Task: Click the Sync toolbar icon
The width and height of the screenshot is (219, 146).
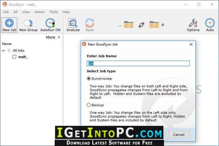Action: 90,23
